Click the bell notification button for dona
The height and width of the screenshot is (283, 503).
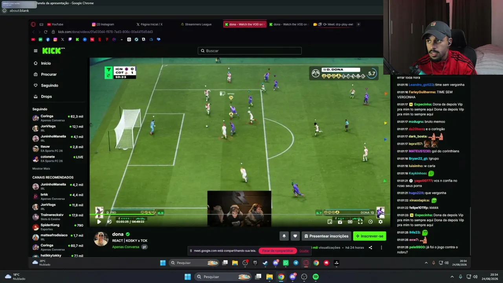click(284, 236)
